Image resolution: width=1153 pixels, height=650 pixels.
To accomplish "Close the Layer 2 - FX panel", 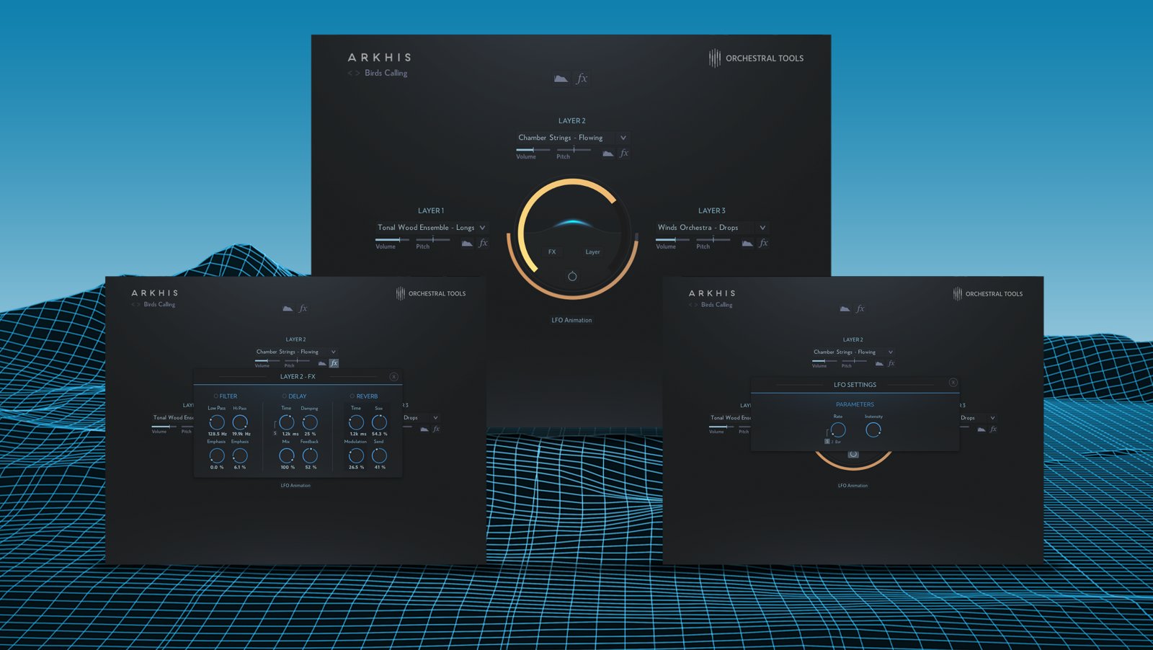I will tap(393, 377).
